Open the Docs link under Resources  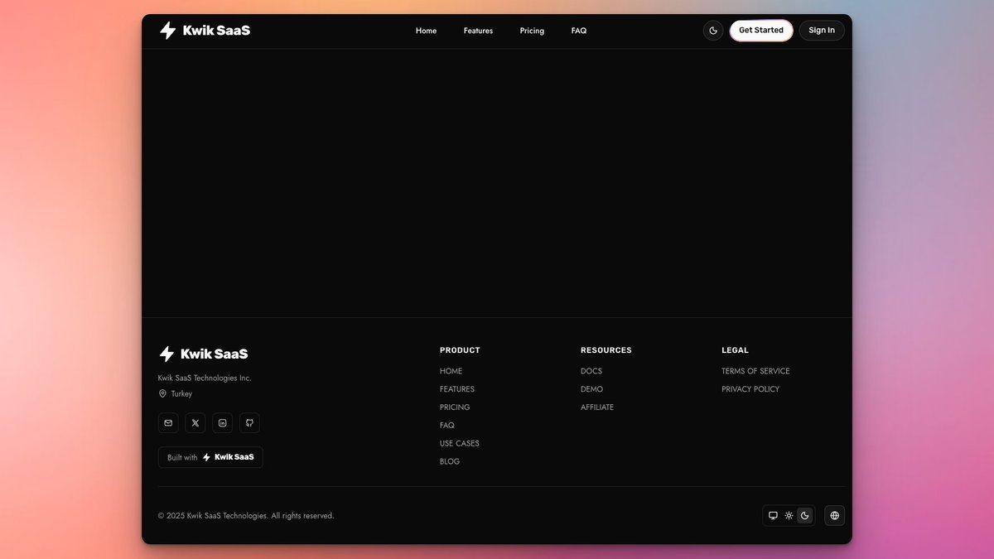click(x=591, y=370)
